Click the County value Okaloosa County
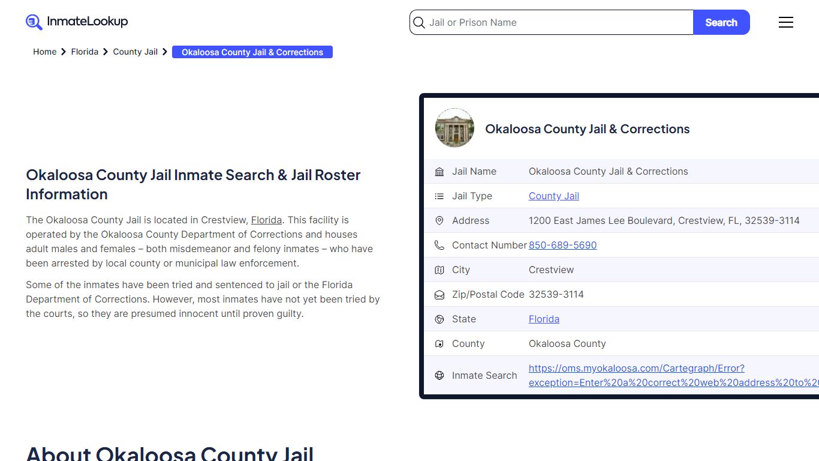Viewport: 819px width, 461px height. click(x=567, y=343)
